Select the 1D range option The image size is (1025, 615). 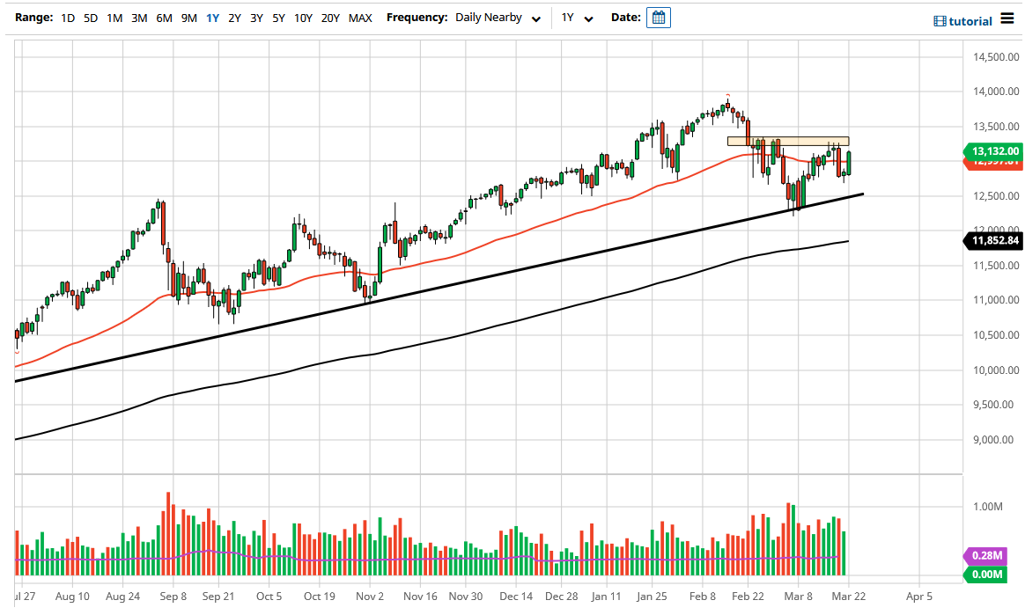click(67, 17)
